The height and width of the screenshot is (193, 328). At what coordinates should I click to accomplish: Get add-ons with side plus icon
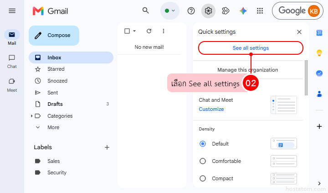[x=319, y=126]
